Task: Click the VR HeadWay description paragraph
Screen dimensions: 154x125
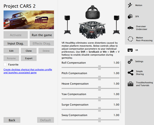Action: point(90,50)
